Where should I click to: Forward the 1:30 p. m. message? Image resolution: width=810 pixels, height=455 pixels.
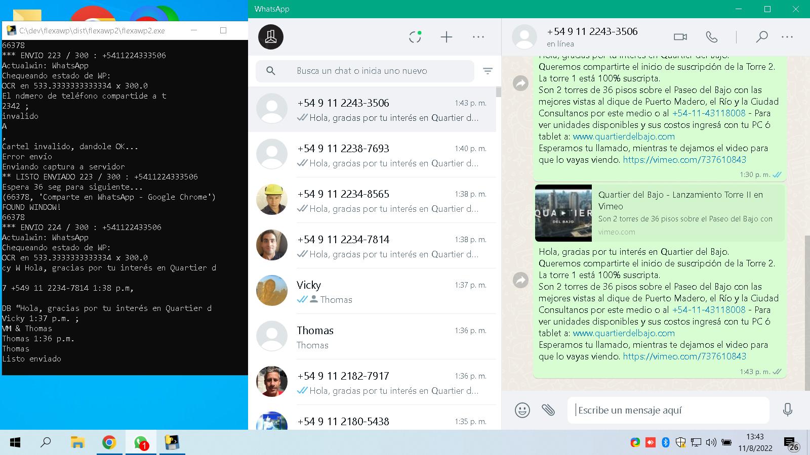coord(520,83)
